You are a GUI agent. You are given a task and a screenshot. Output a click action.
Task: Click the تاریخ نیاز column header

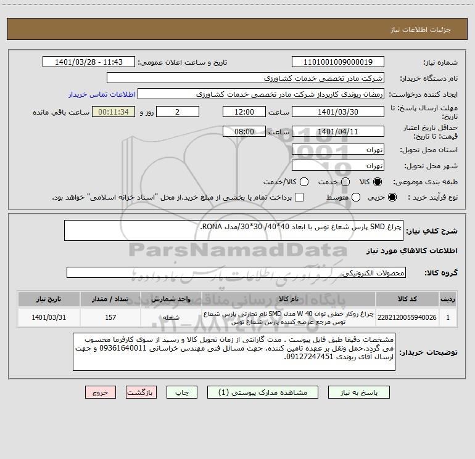click(x=49, y=299)
